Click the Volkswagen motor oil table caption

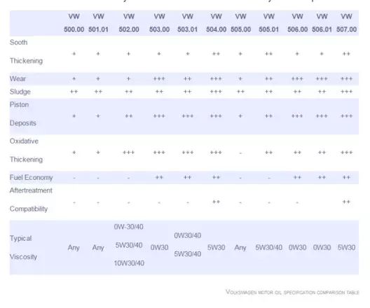pyautogui.click(x=292, y=293)
